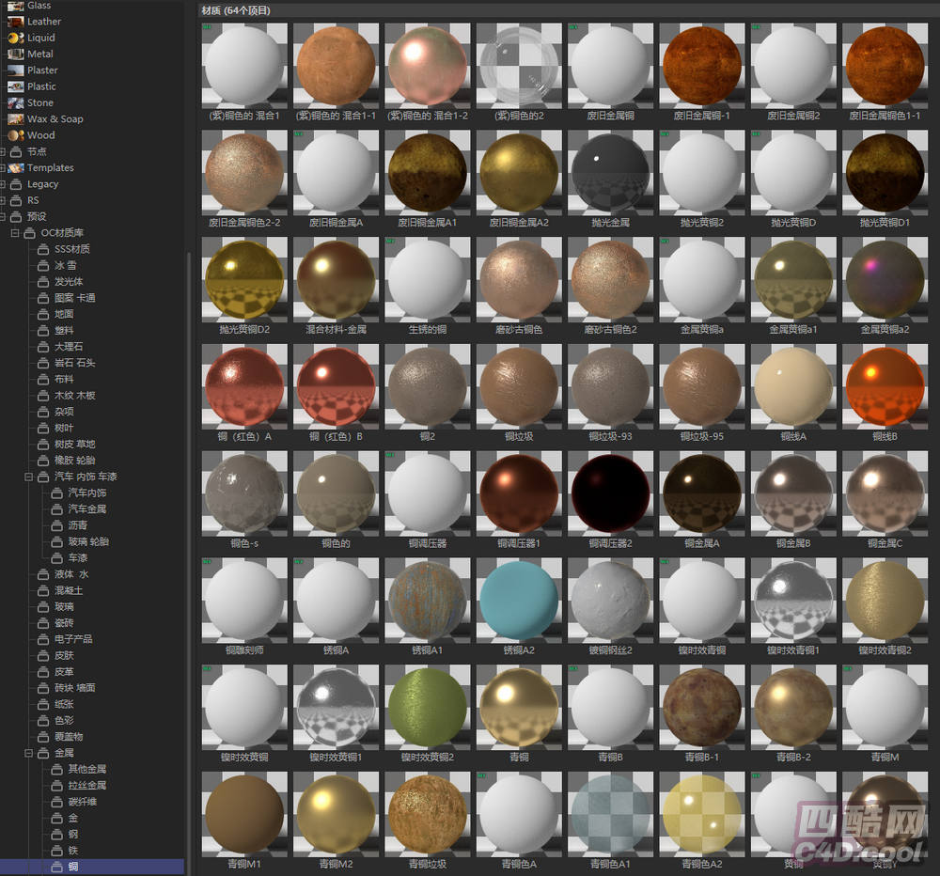Click the 材质 (64个项目) panel header
Screen dimensions: 940x876
(236, 10)
